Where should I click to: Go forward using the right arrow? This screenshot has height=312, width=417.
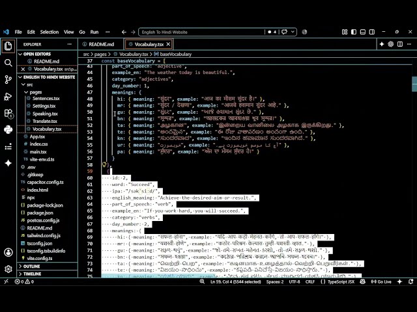tap(133, 32)
